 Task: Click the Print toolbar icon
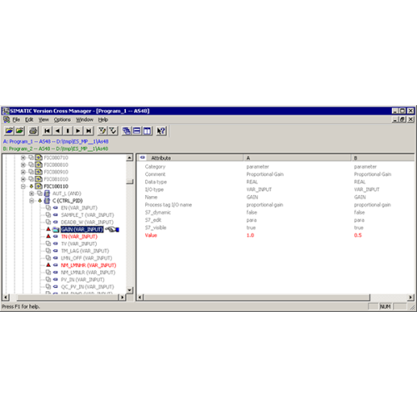coord(33,131)
